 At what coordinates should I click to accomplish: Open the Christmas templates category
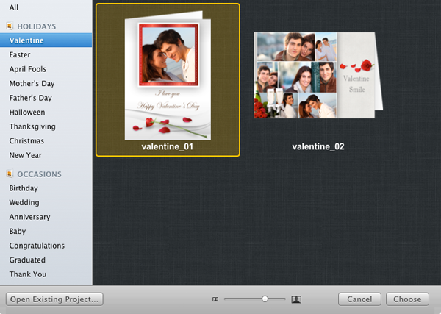point(26,141)
